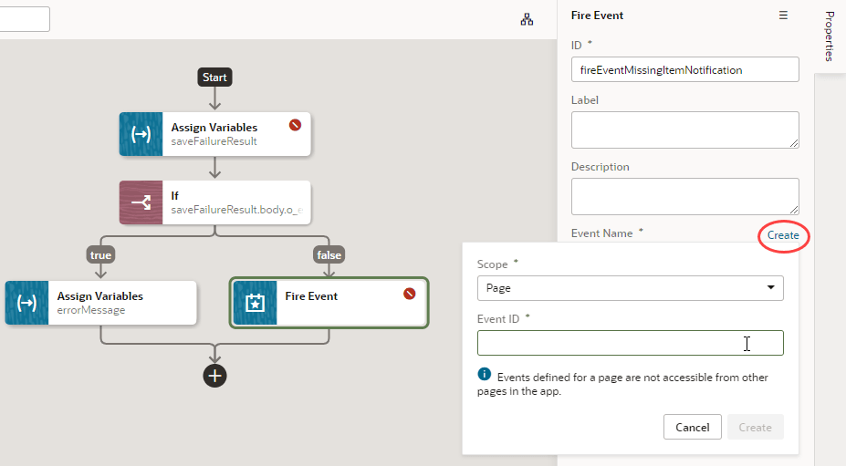
Task: Add an action with the plus circle
Action: tap(214, 376)
